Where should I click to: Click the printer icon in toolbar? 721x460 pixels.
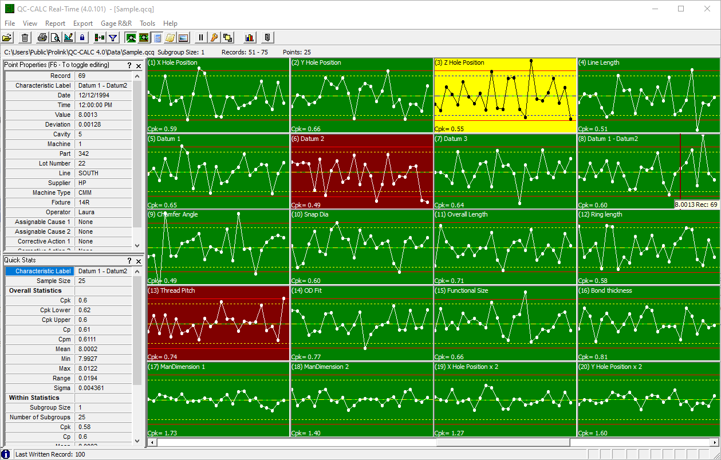[42, 38]
